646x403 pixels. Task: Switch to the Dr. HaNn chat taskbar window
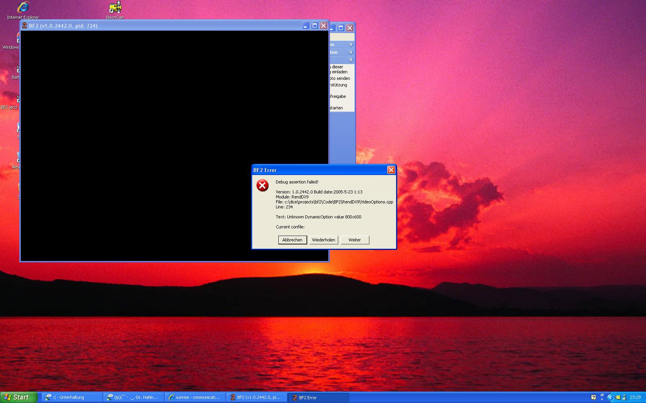click(133, 397)
